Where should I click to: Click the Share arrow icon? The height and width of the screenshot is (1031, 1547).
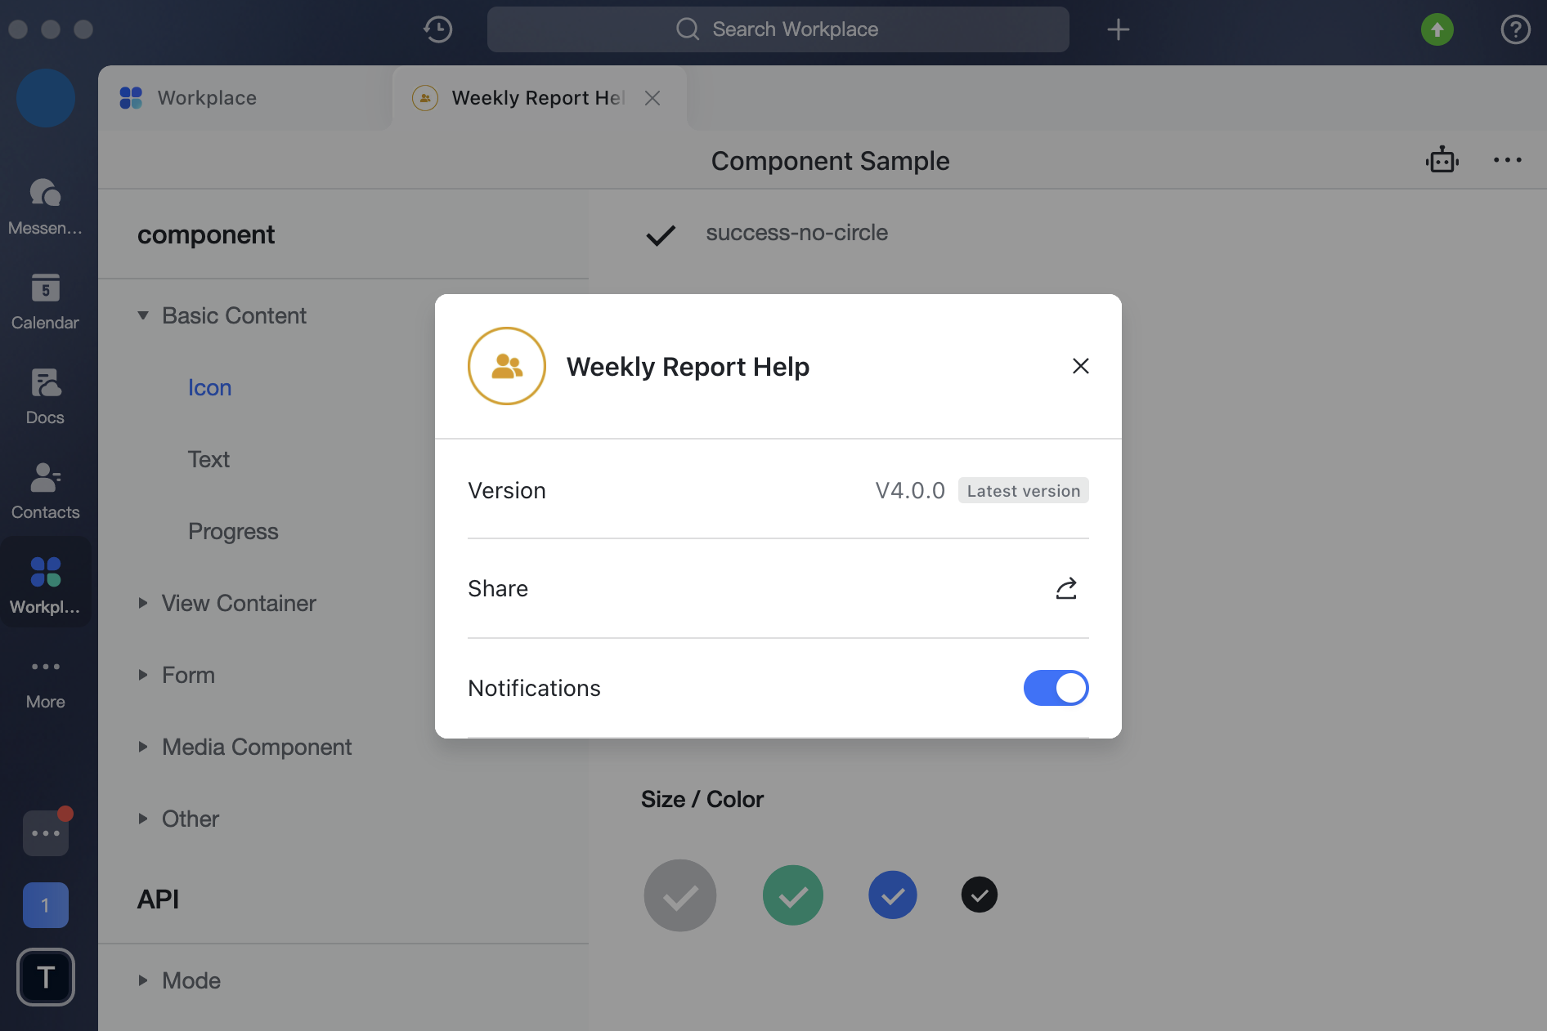click(x=1066, y=588)
